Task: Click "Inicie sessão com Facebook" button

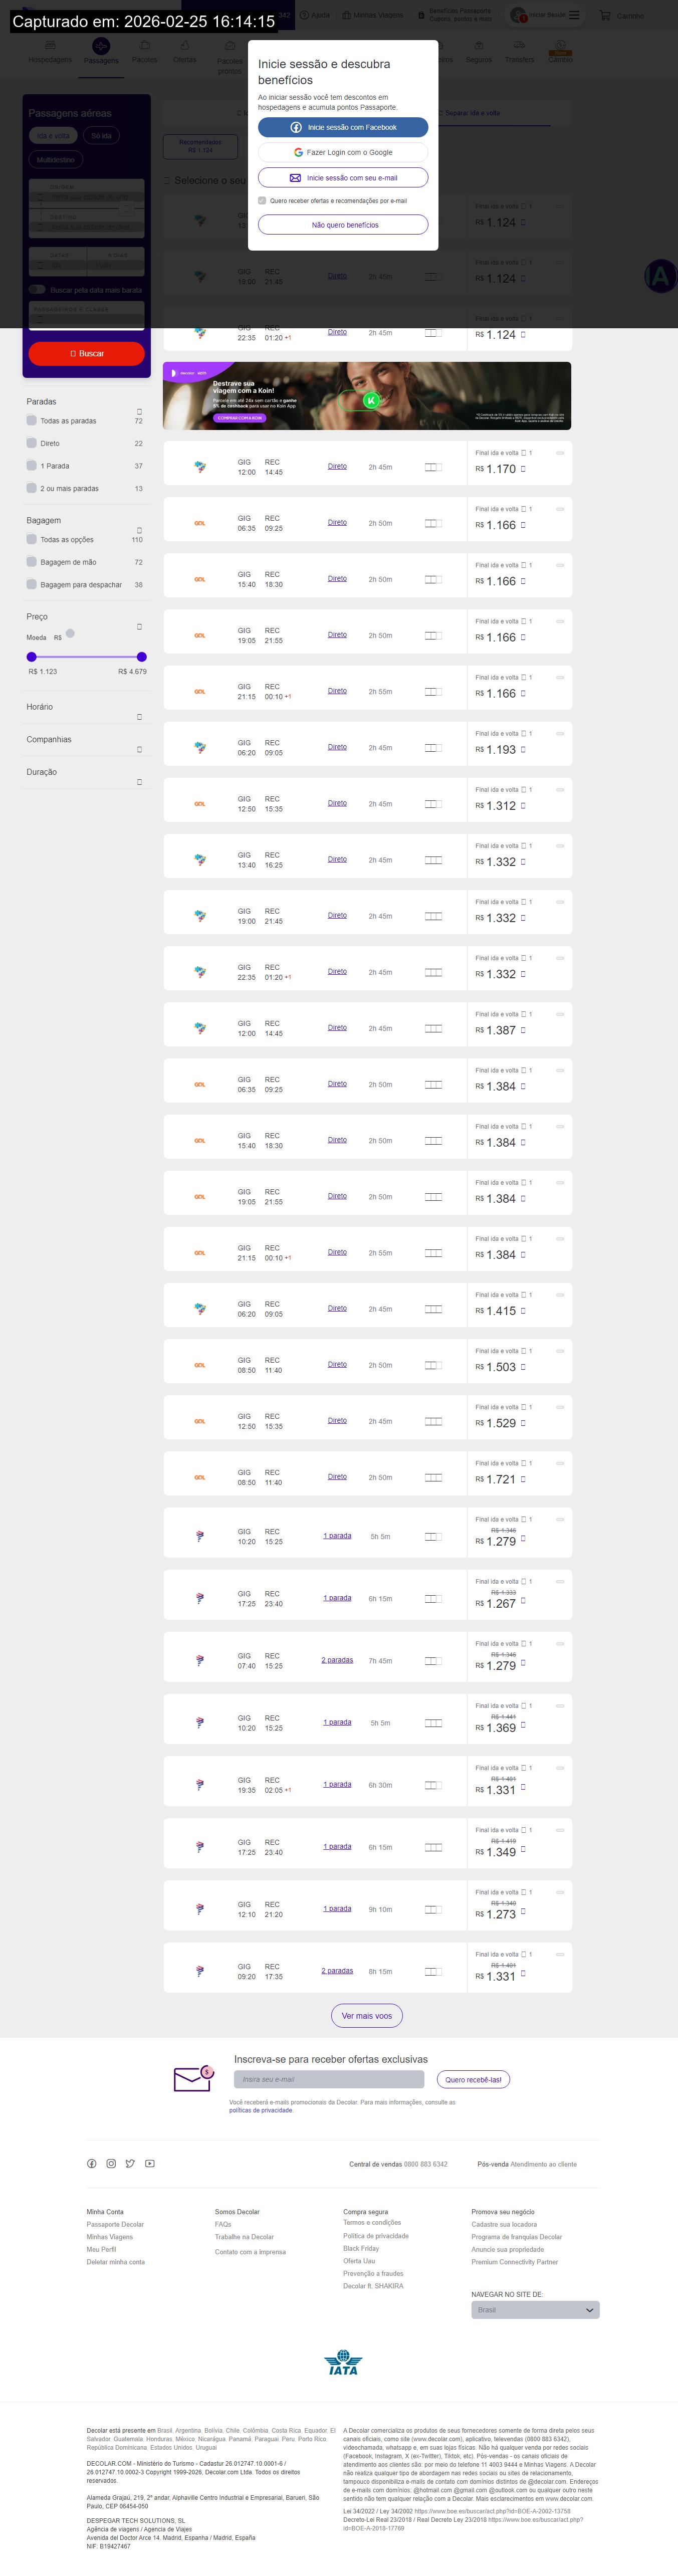Action: click(x=343, y=128)
